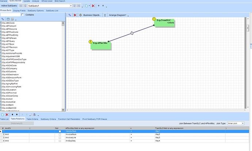This screenshot has width=252, height=151.
Task: Open diagram toolbar overflow options arrow
Action: pos(128,16)
